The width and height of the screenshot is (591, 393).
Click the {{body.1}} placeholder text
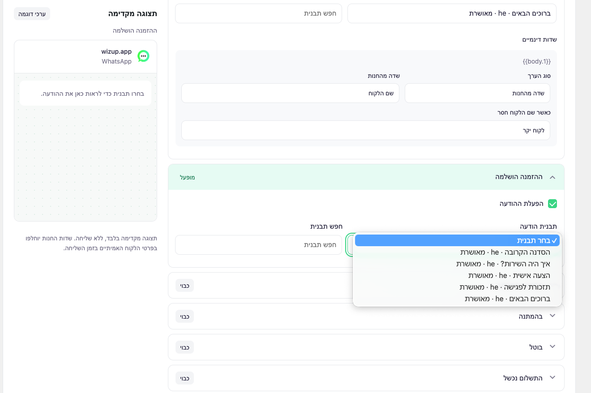pyautogui.click(x=536, y=61)
